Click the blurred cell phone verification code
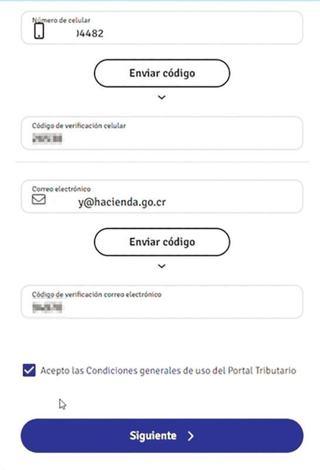 [x=47, y=139]
